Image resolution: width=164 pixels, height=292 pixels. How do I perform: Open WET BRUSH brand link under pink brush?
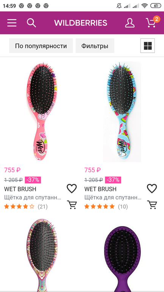pyautogui.click(x=20, y=189)
